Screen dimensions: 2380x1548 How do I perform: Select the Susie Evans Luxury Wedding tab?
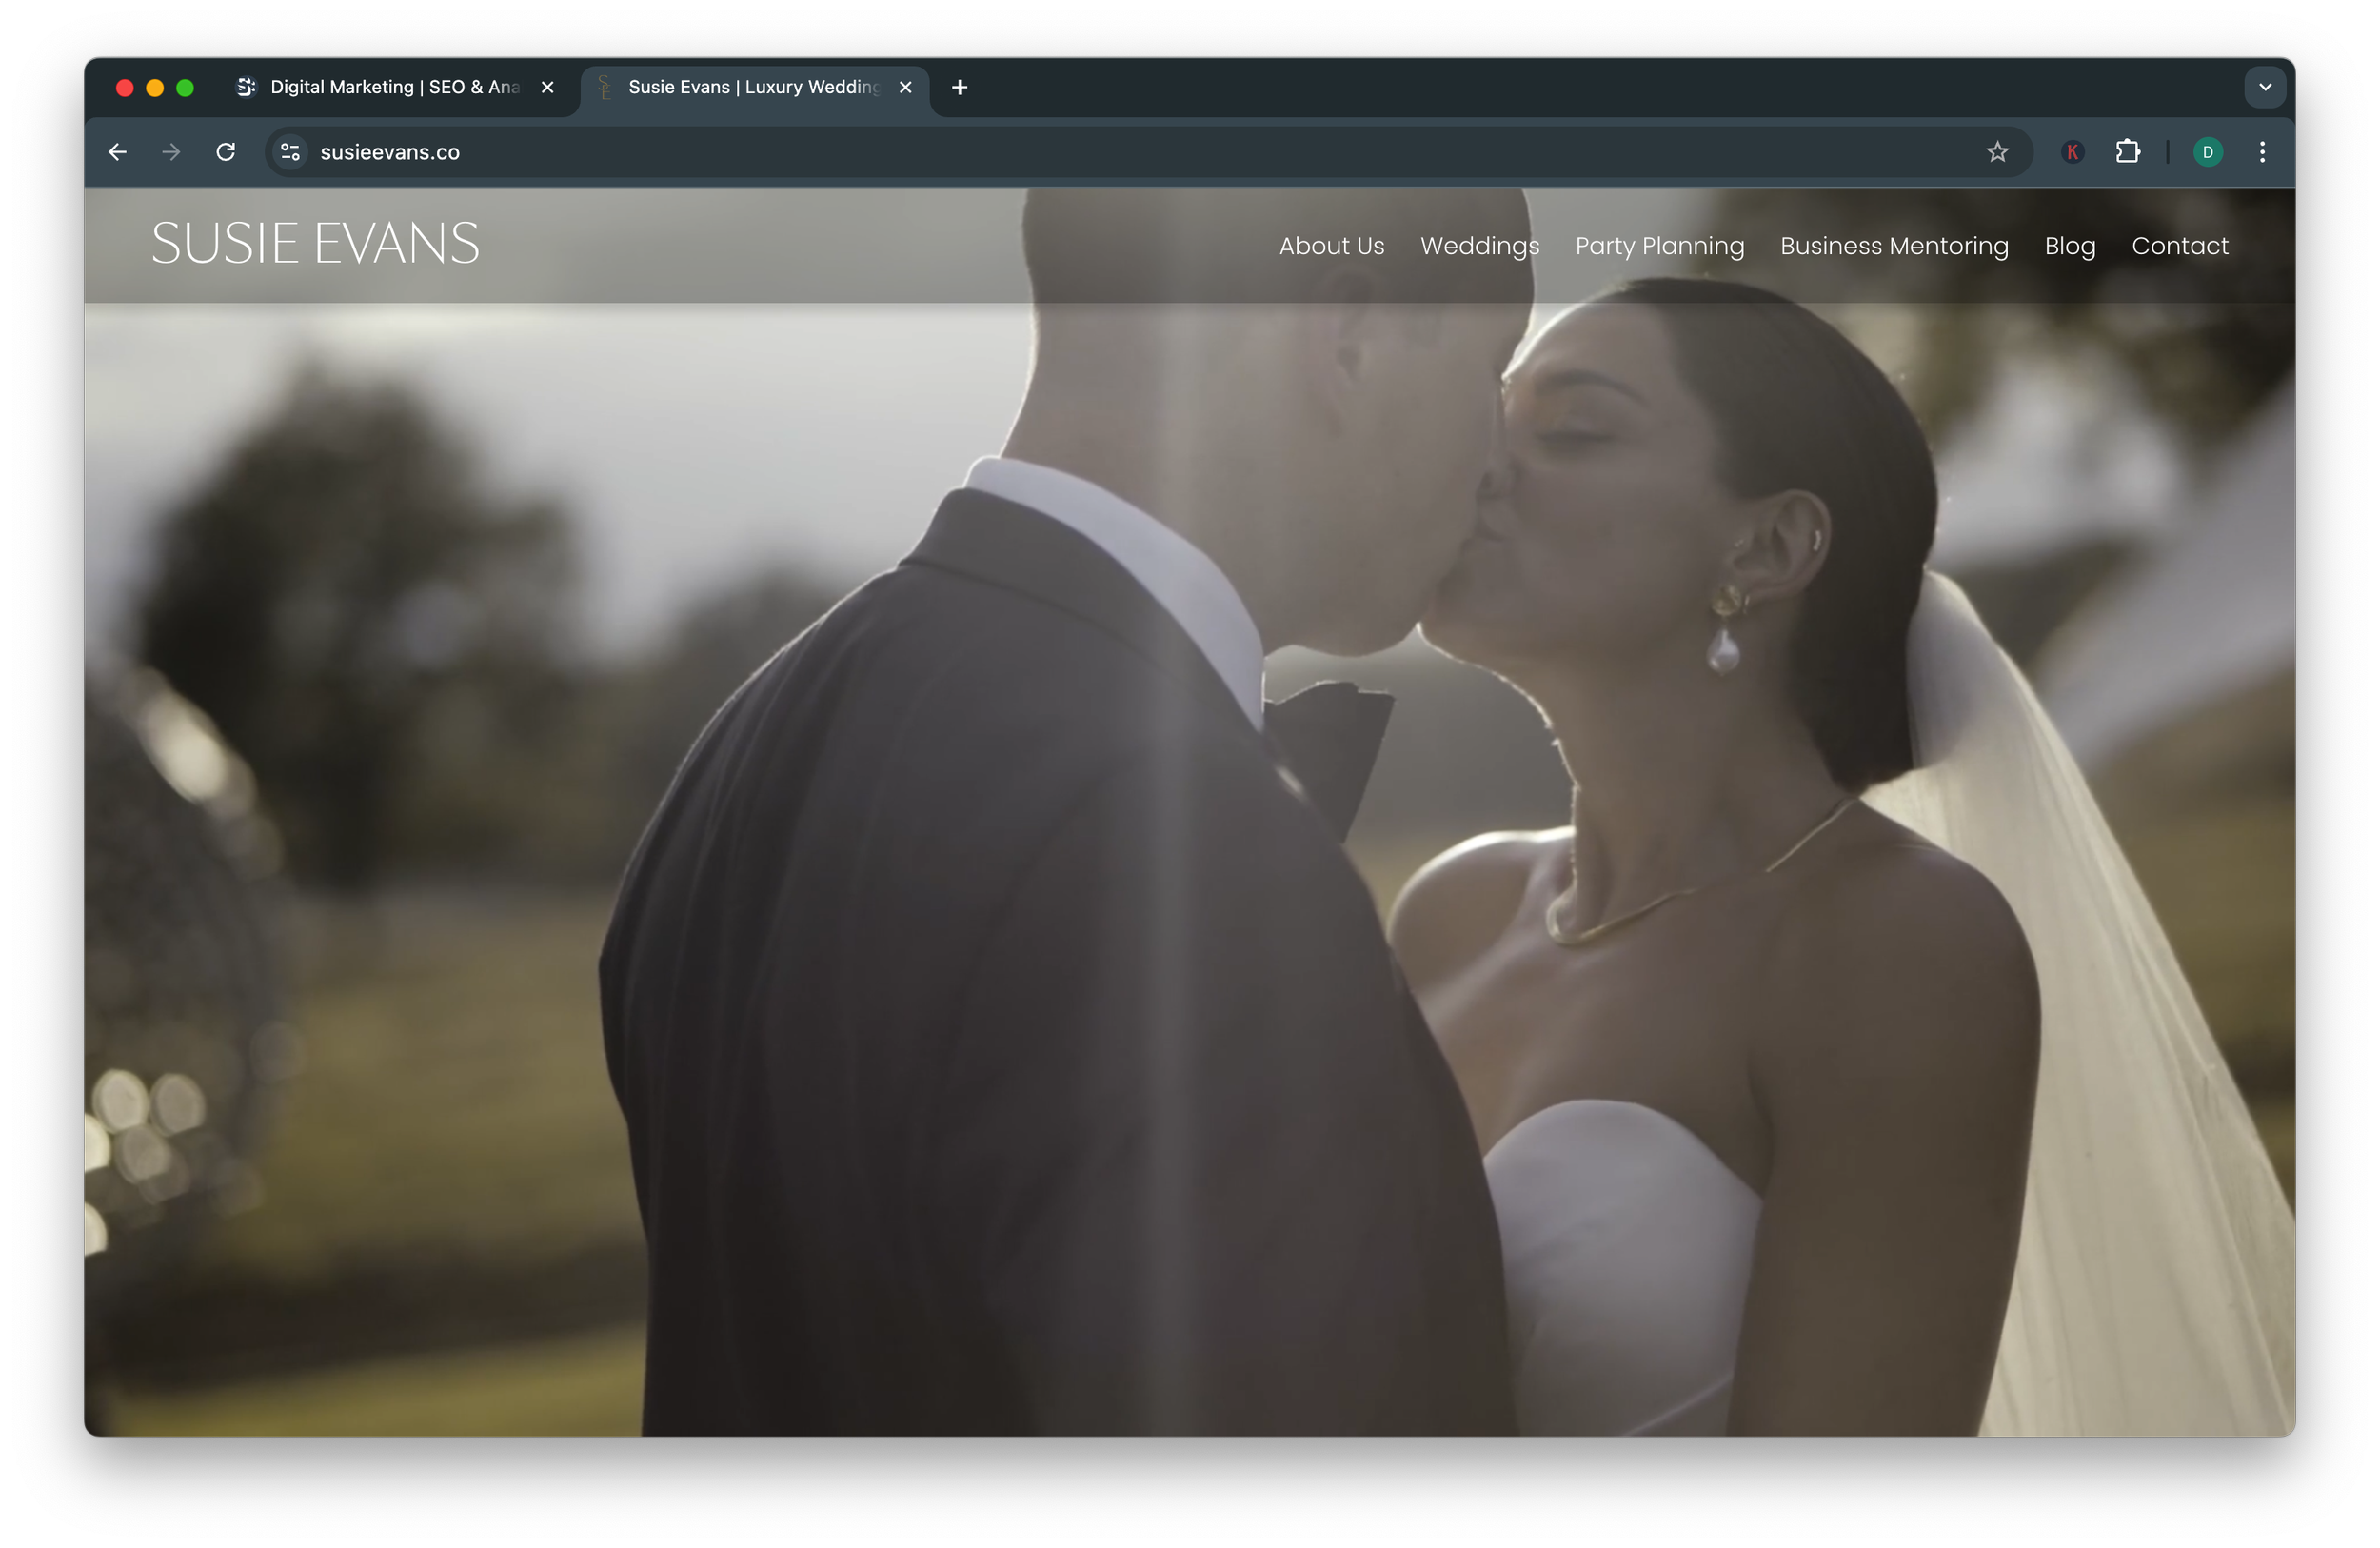coord(752,87)
